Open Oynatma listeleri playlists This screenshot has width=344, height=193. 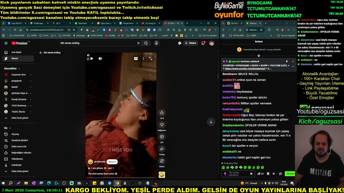tap(18, 140)
